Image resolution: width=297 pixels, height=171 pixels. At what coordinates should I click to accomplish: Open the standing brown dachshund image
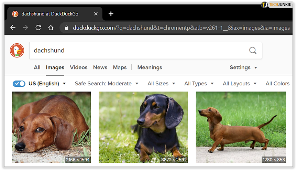(x=241, y=127)
